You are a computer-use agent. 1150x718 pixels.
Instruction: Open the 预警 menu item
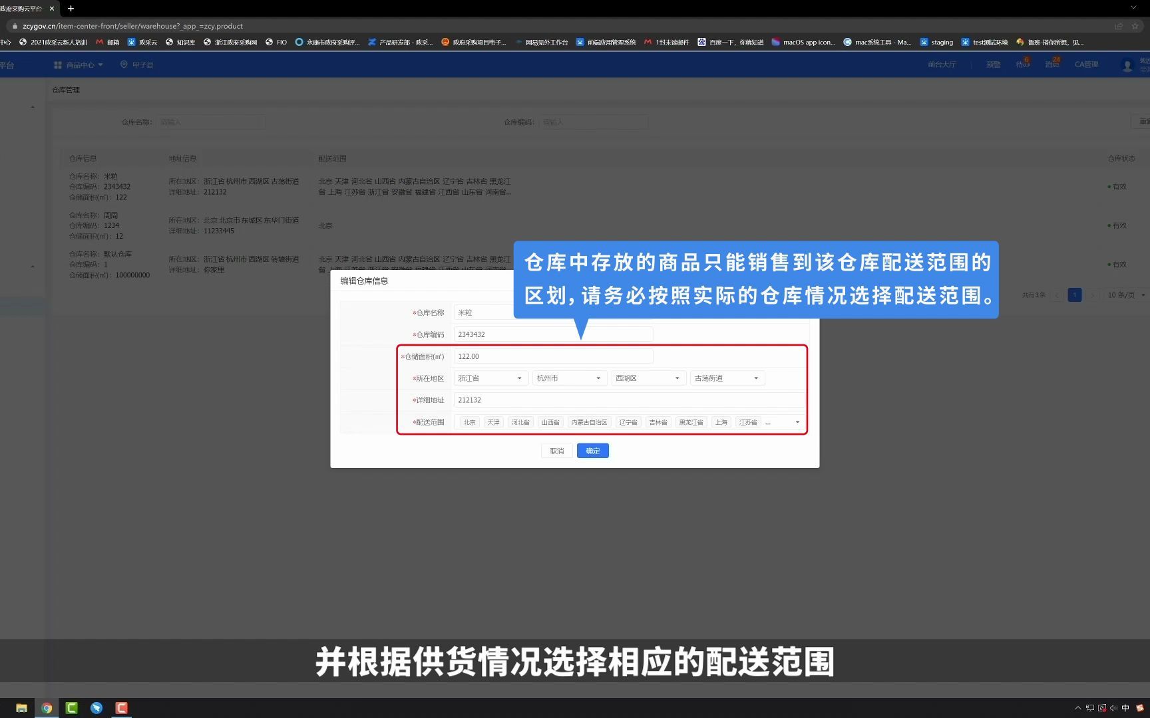point(993,64)
